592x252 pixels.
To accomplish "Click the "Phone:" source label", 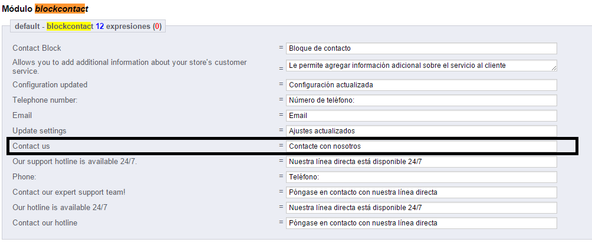I will pos(24,177).
